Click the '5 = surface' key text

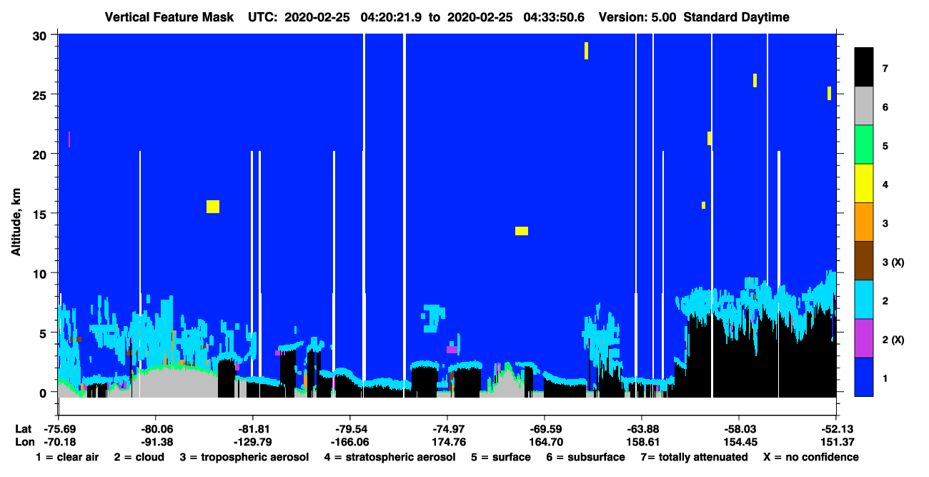click(500, 457)
